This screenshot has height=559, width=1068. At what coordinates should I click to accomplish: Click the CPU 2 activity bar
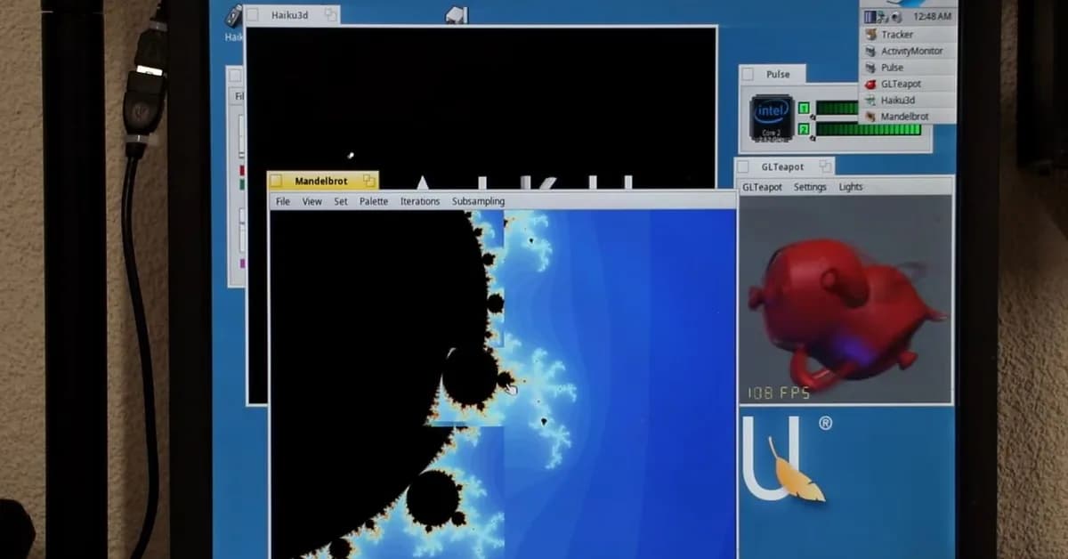point(868,129)
